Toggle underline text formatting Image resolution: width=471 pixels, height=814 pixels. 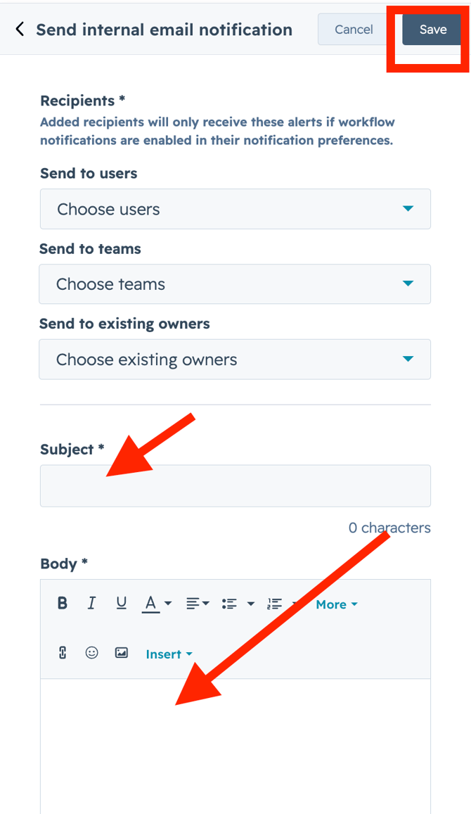click(x=122, y=604)
